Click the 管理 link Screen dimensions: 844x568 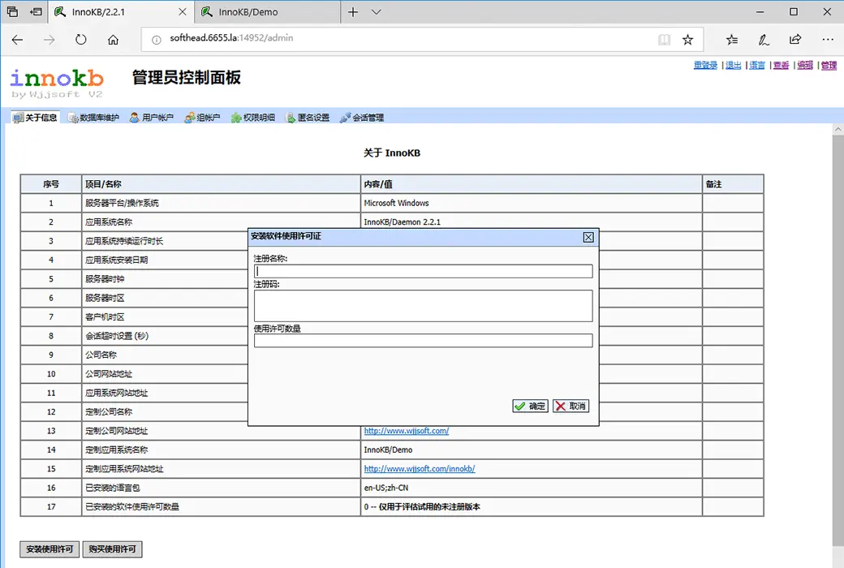pyautogui.click(x=829, y=65)
